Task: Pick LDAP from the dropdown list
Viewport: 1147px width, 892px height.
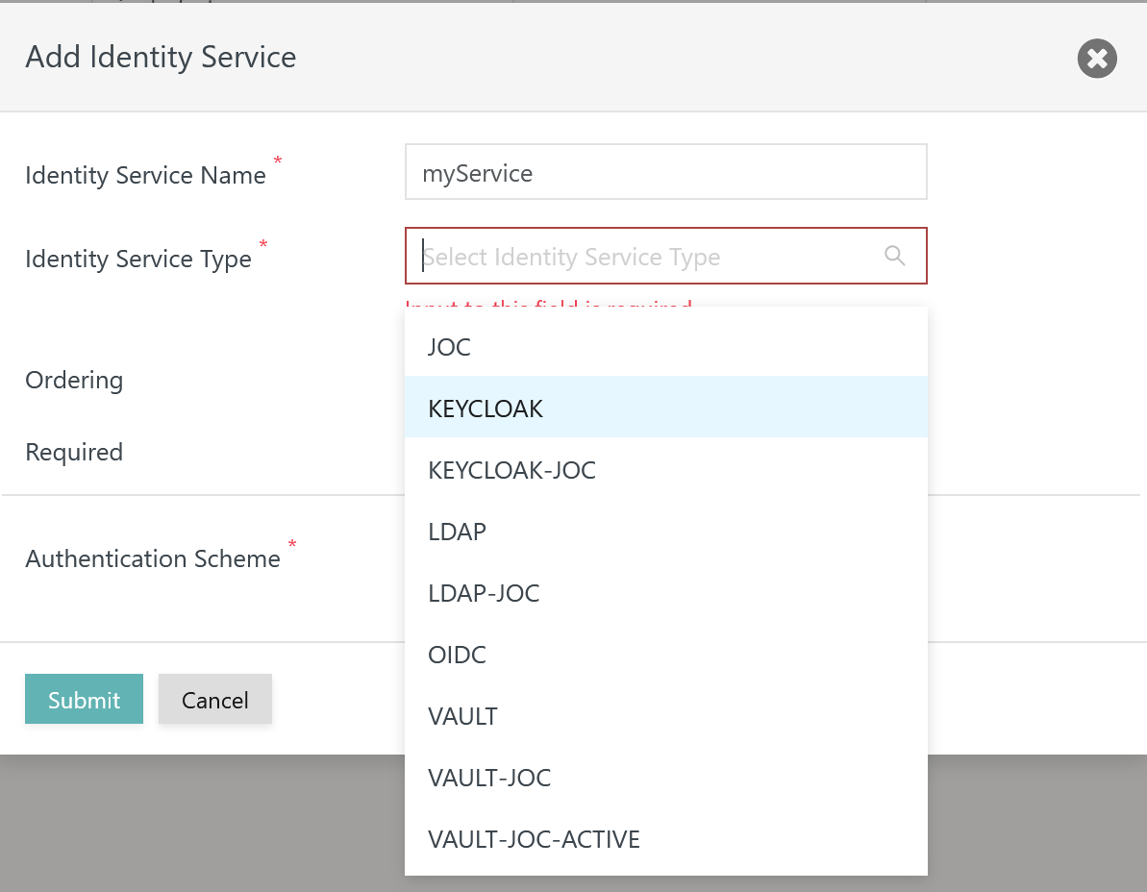Action: pyautogui.click(x=665, y=531)
